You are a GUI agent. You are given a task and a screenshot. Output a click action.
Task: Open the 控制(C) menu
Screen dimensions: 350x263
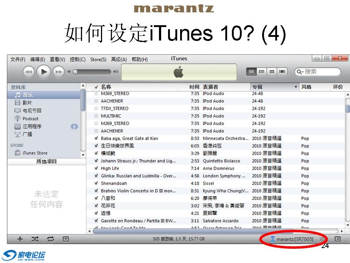(77, 60)
